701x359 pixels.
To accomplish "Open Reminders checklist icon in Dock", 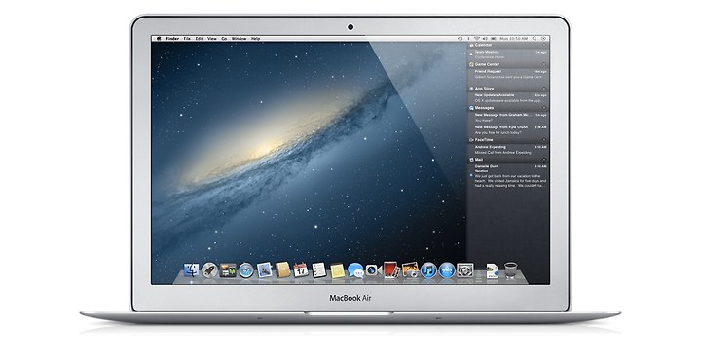I will pyautogui.click(x=318, y=269).
